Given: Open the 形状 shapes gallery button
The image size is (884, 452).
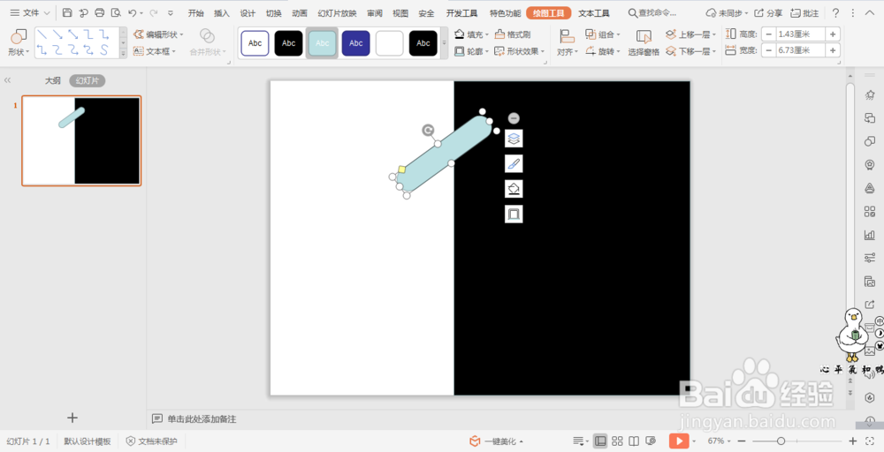Looking at the screenshot, I should (19, 42).
